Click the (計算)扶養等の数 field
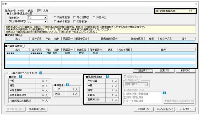 [x=175, y=11]
